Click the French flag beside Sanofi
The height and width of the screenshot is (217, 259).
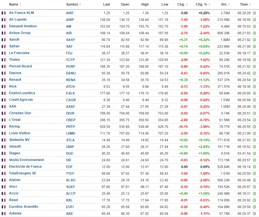4,40
